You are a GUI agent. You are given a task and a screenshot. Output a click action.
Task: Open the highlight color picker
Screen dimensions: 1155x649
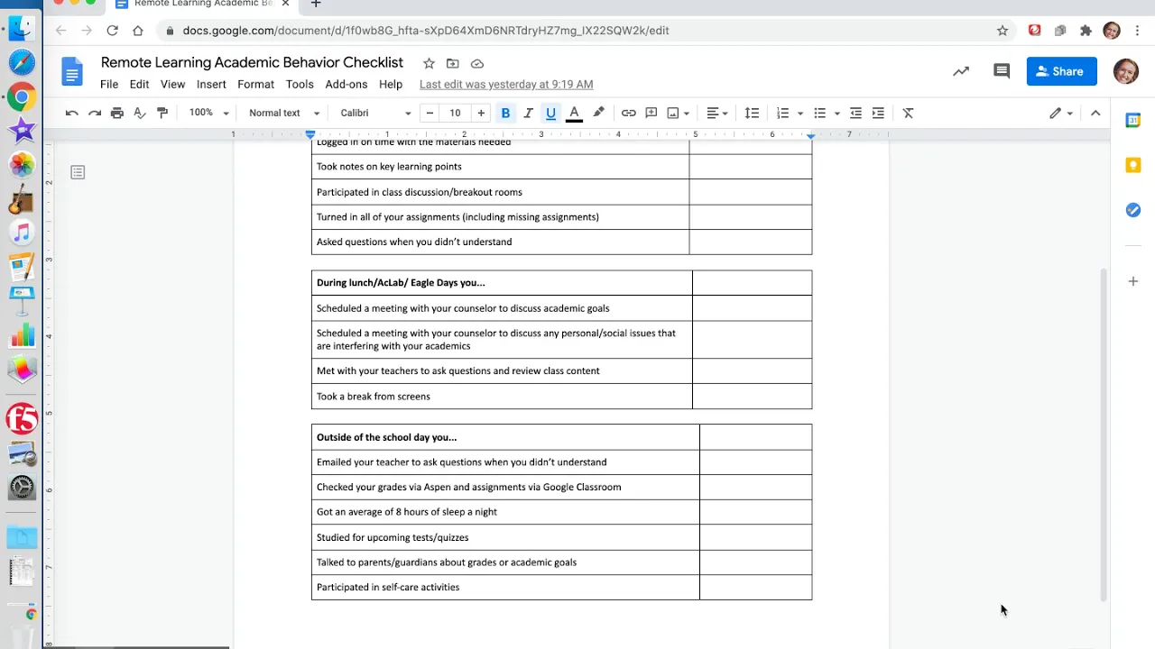click(x=598, y=113)
